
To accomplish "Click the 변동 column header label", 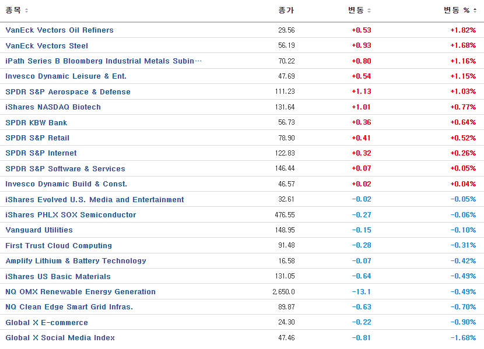I will tap(356, 10).
